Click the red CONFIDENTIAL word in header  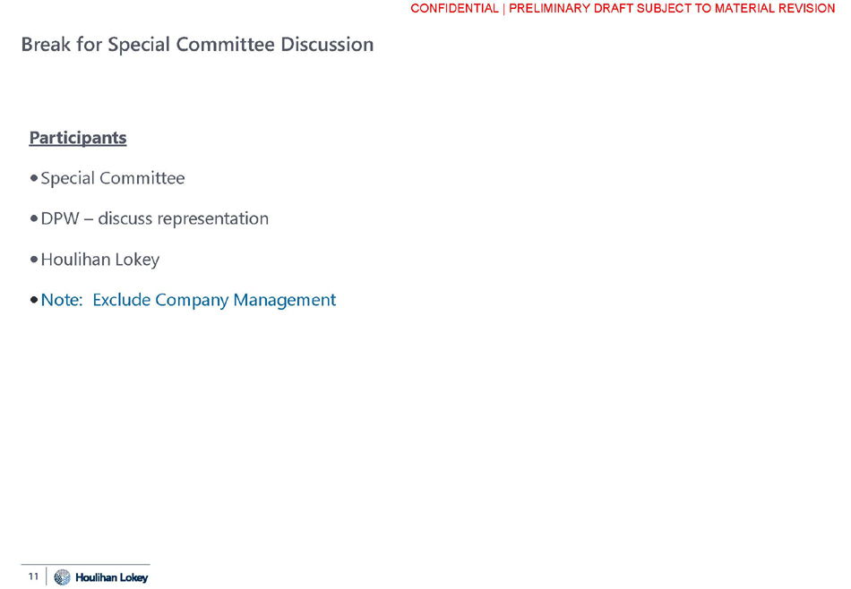tap(454, 8)
